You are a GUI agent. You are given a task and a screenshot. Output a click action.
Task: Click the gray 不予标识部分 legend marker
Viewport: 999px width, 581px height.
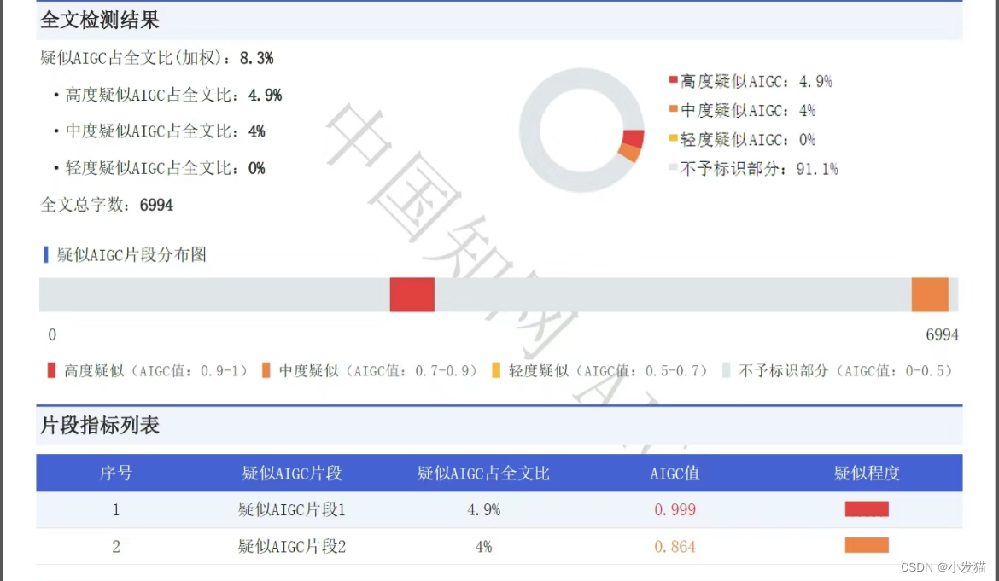point(726,370)
